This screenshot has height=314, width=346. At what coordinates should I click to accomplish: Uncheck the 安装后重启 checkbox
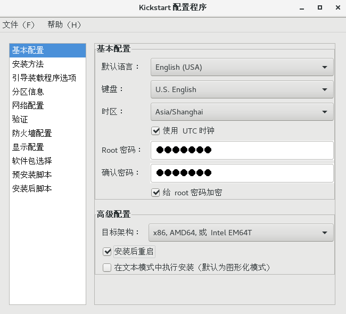(x=107, y=252)
